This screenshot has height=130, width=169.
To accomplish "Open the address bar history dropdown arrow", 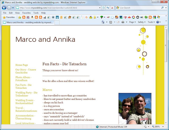I will 100,8.
